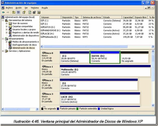The image size is (158, 126).
Task: Click the Disco 0 drive icon
Action: pos(44,53)
